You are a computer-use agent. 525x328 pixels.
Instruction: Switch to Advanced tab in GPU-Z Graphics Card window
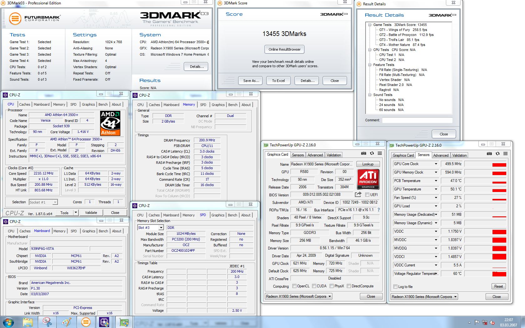(x=315, y=155)
